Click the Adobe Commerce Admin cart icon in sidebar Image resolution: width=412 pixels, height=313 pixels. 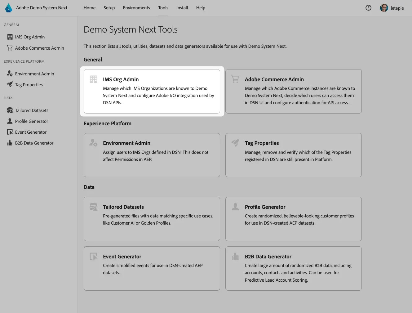[x=10, y=48]
